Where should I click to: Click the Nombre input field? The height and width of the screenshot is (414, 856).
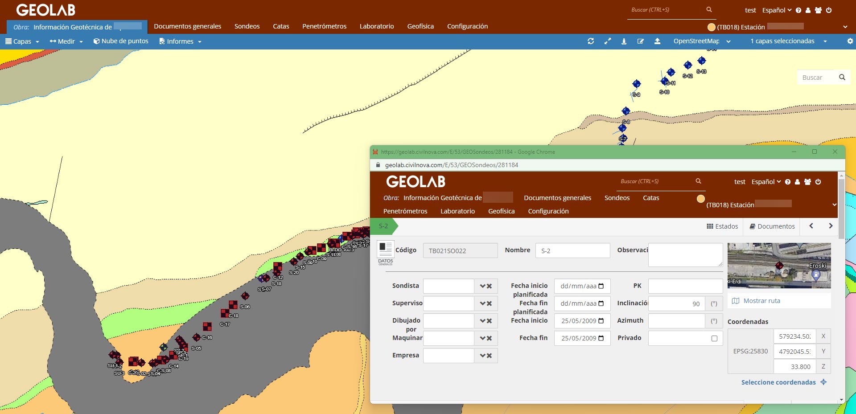pyautogui.click(x=572, y=250)
